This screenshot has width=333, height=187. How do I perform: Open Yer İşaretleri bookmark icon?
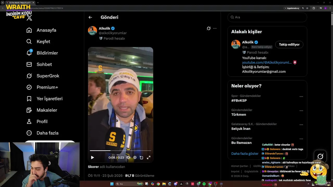coord(29,99)
